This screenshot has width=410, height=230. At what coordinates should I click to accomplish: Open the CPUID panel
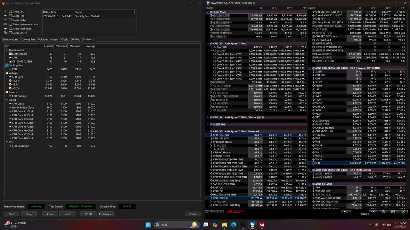(x=88, y=214)
